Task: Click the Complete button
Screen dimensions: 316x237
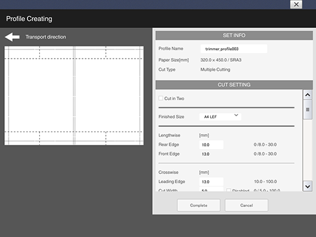Action: pyautogui.click(x=199, y=205)
